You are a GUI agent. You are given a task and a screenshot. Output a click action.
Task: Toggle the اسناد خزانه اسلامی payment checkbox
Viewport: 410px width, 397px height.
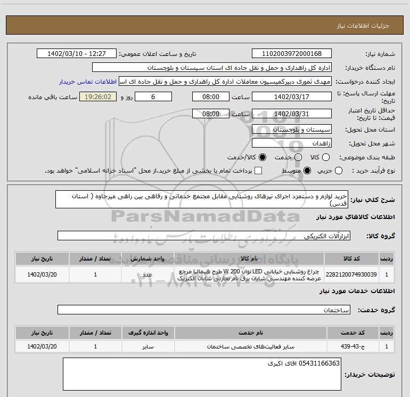click(258, 171)
